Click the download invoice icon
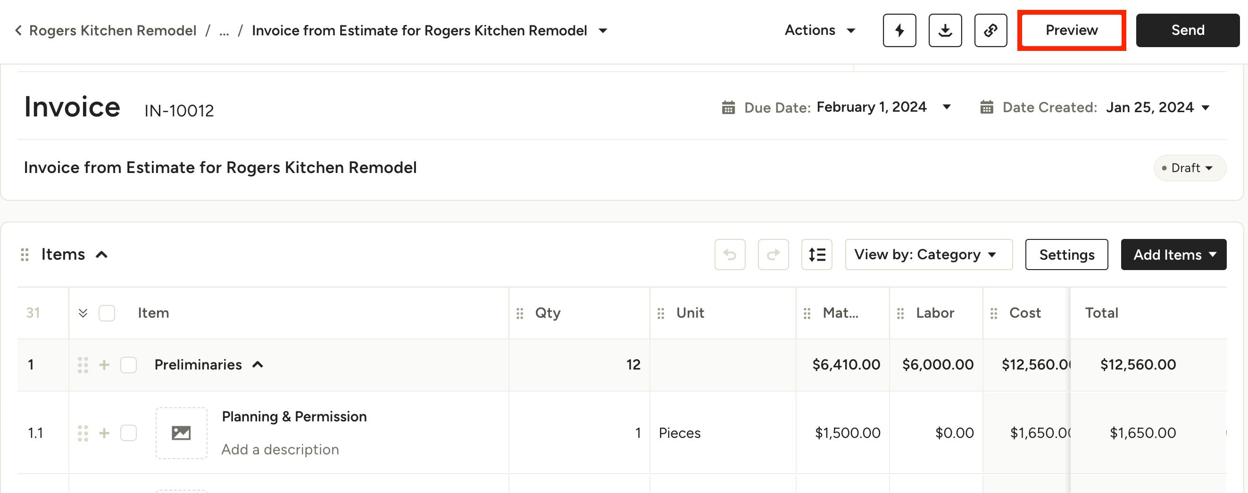This screenshot has width=1248, height=493. pos(945,31)
